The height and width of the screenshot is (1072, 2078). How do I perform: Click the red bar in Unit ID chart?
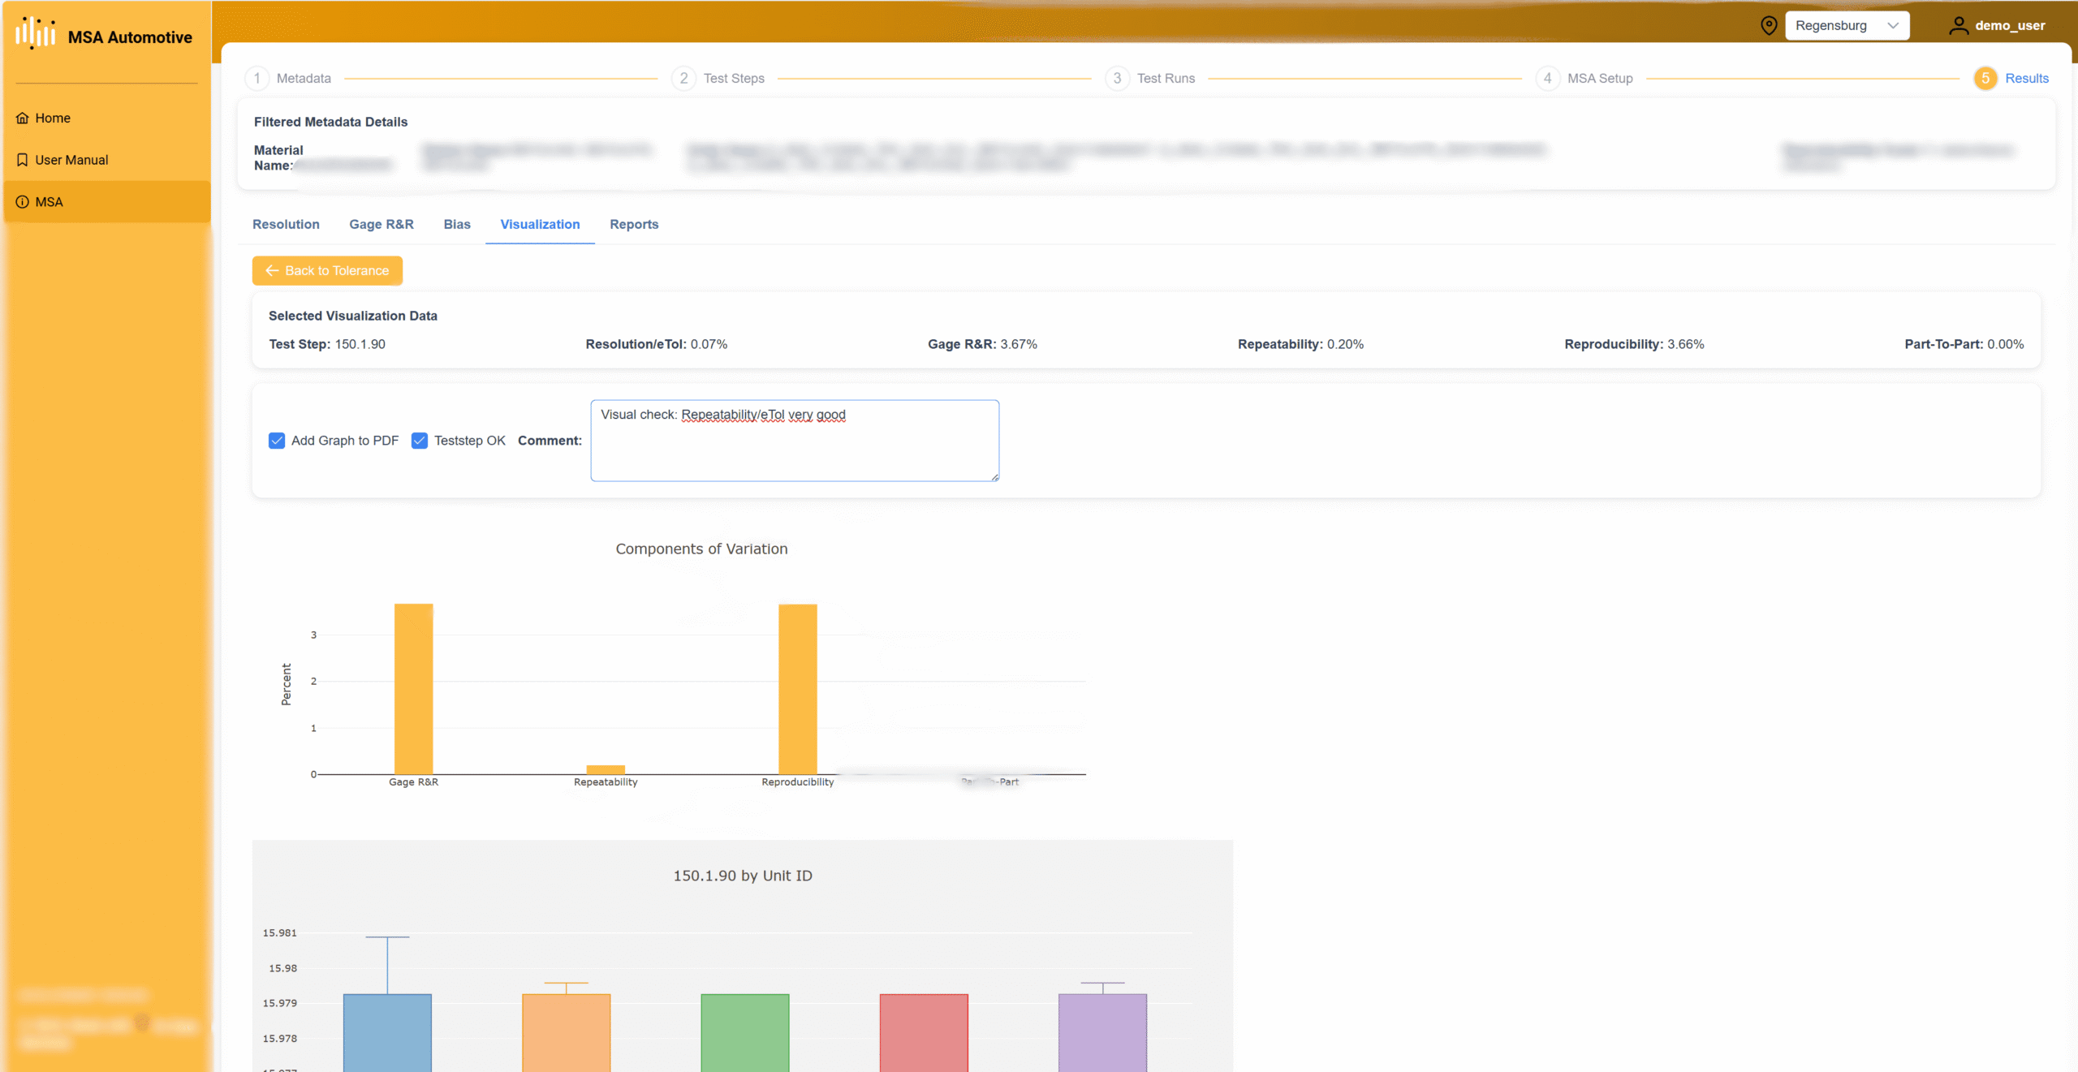(924, 1032)
